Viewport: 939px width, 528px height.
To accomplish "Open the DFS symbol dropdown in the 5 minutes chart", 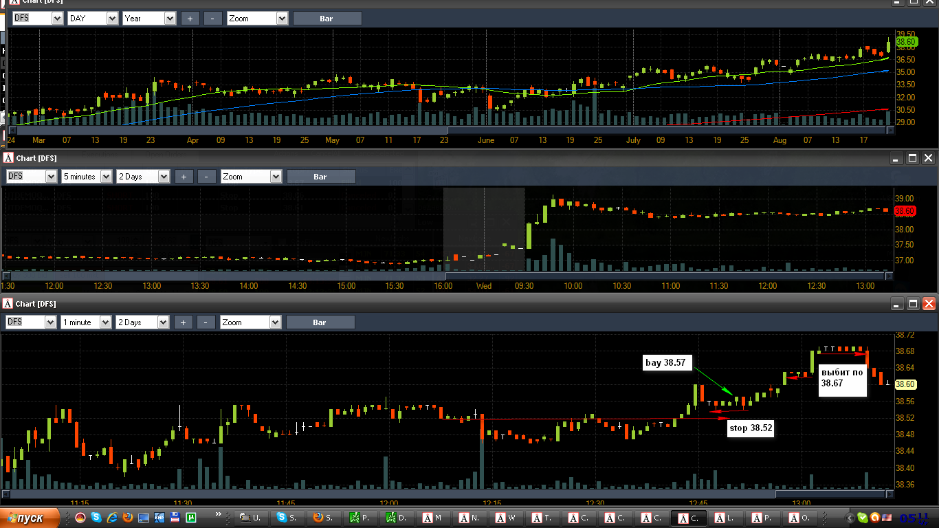I will (x=32, y=177).
